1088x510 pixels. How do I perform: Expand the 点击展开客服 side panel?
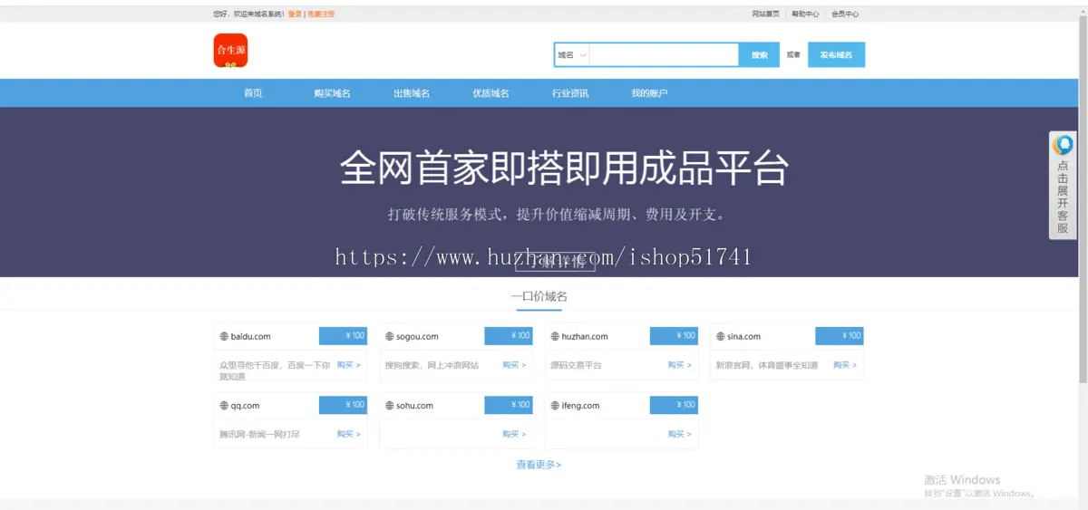point(1063,186)
